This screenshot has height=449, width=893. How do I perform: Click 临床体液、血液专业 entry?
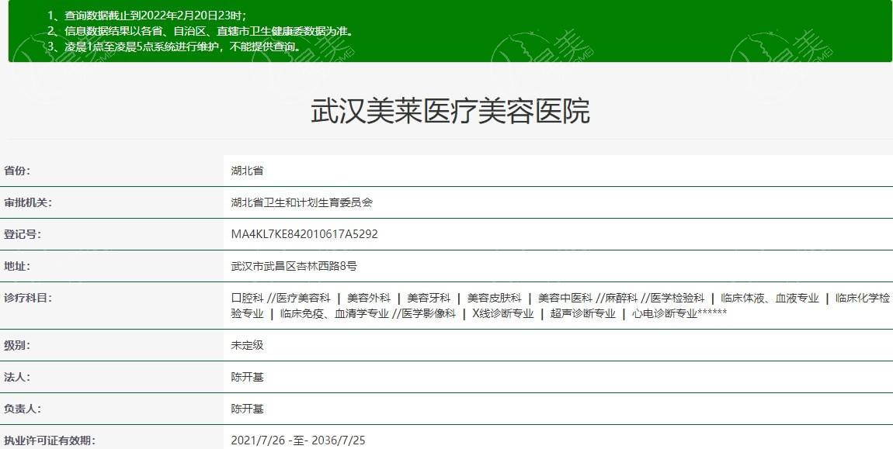770,299
